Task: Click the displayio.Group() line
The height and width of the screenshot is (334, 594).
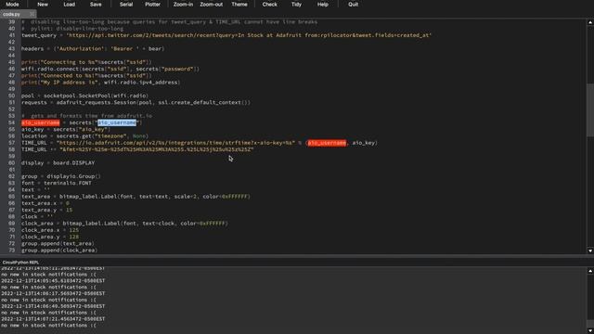Action: point(61,176)
